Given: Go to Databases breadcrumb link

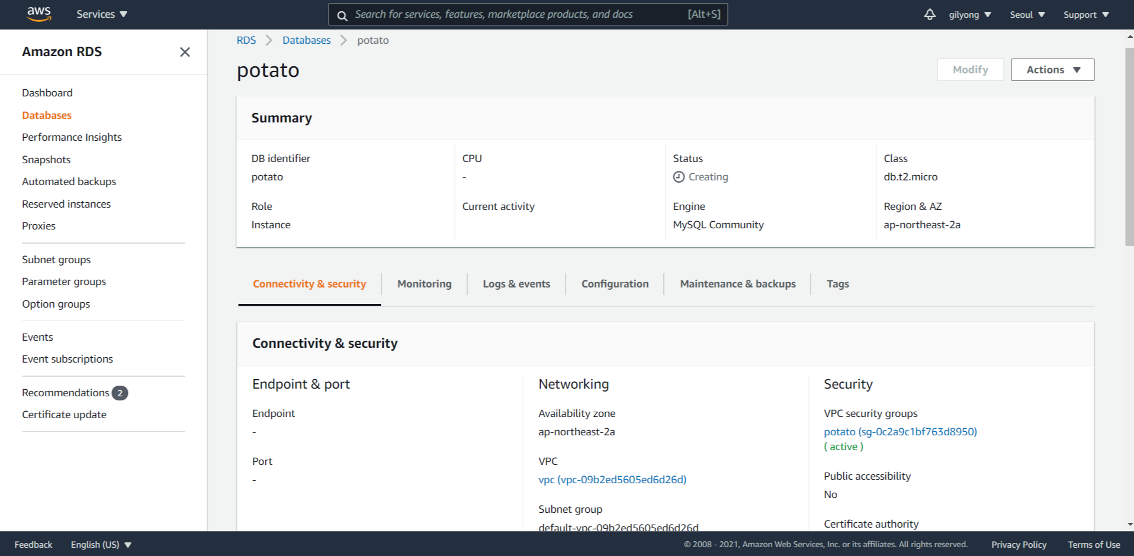Looking at the screenshot, I should tap(306, 40).
